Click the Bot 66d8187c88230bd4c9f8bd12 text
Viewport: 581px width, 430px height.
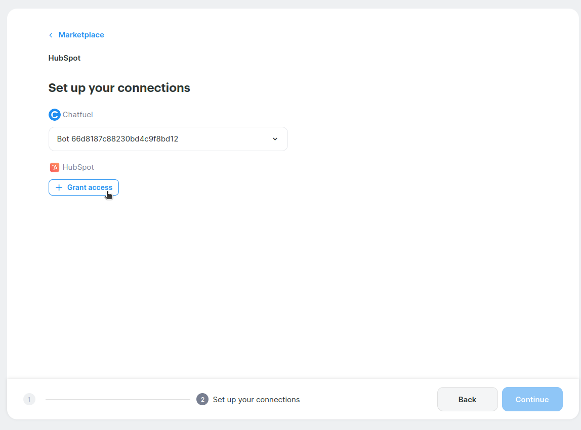[x=117, y=139]
